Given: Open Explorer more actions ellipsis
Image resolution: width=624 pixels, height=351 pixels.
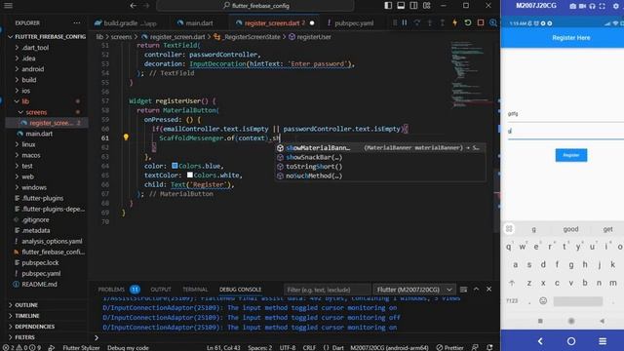Looking at the screenshot, I should tap(77, 23).
